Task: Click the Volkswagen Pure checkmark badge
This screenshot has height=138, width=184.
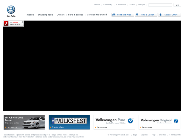Action: pyautogui.click(x=131, y=121)
